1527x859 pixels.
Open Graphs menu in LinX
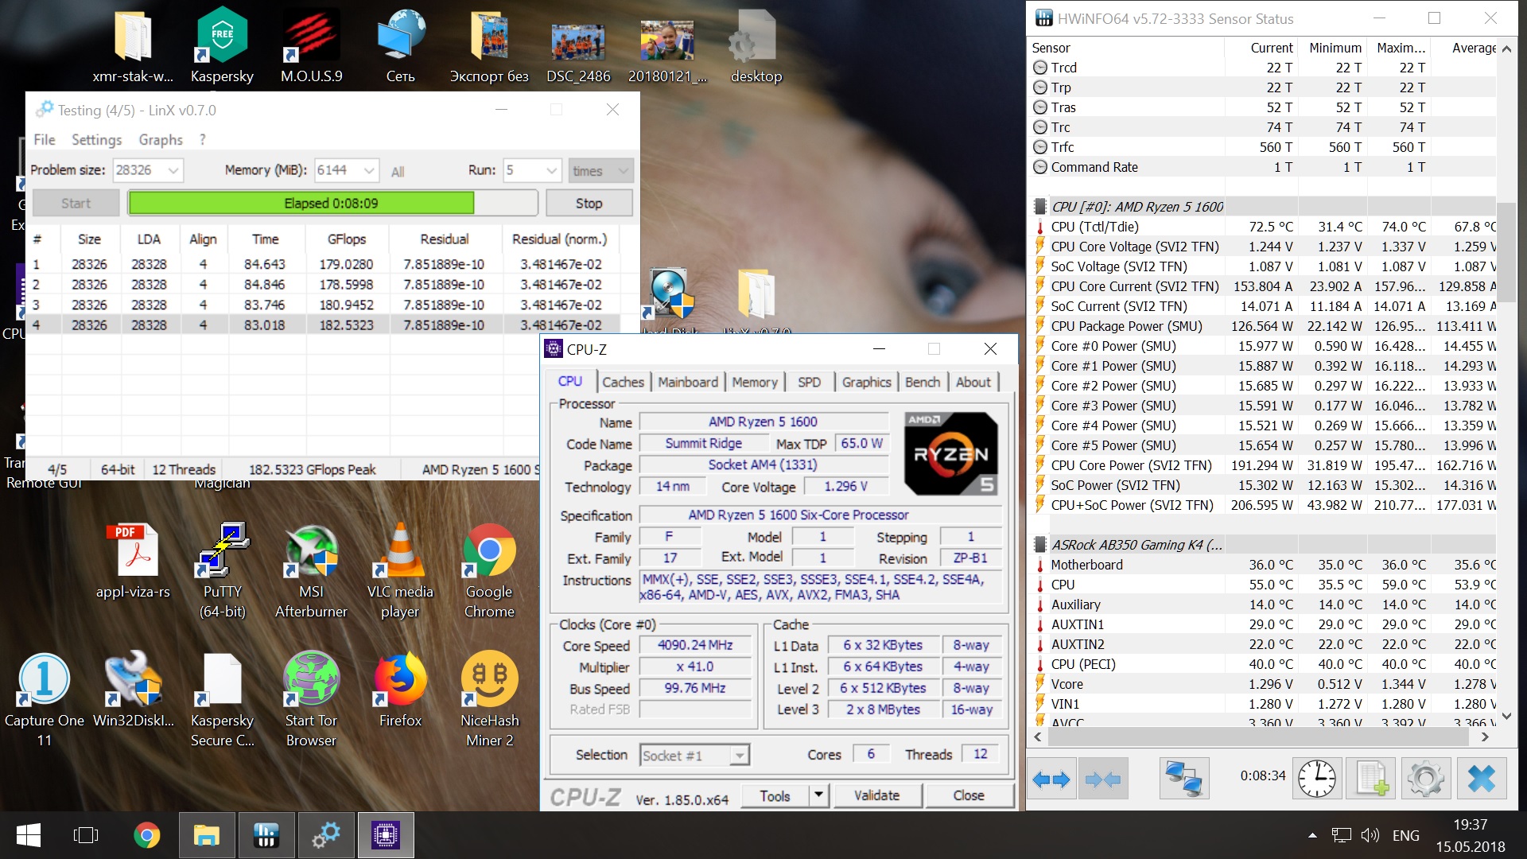click(160, 140)
